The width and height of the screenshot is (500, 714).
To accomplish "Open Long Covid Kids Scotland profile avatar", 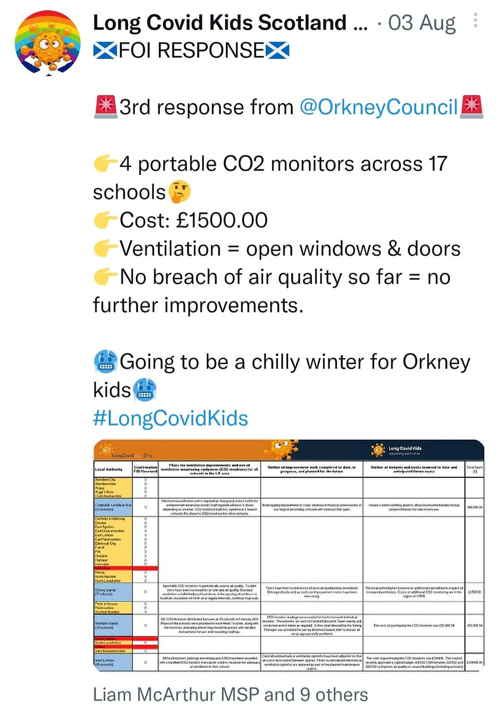I will 47,43.
